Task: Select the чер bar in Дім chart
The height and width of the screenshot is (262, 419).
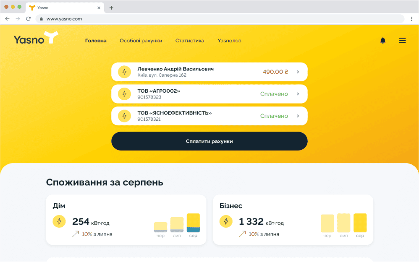Action: [160, 227]
